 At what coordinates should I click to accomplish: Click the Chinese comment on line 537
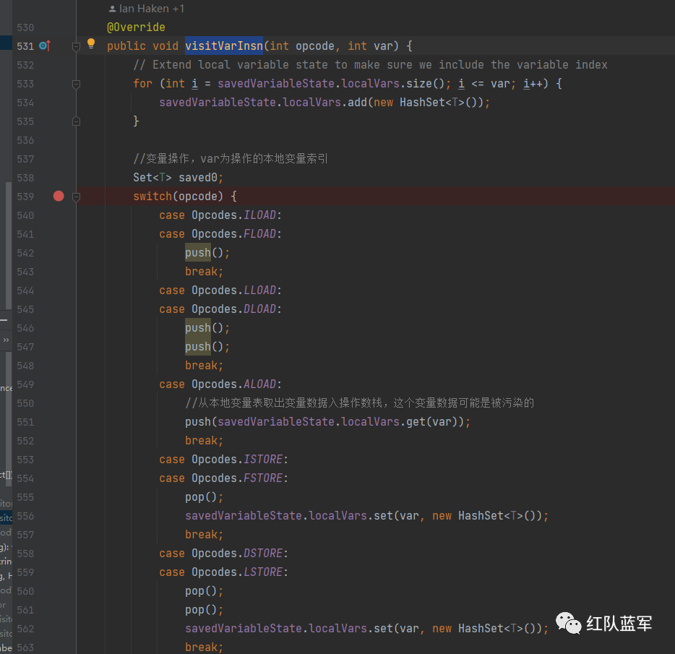coord(231,159)
